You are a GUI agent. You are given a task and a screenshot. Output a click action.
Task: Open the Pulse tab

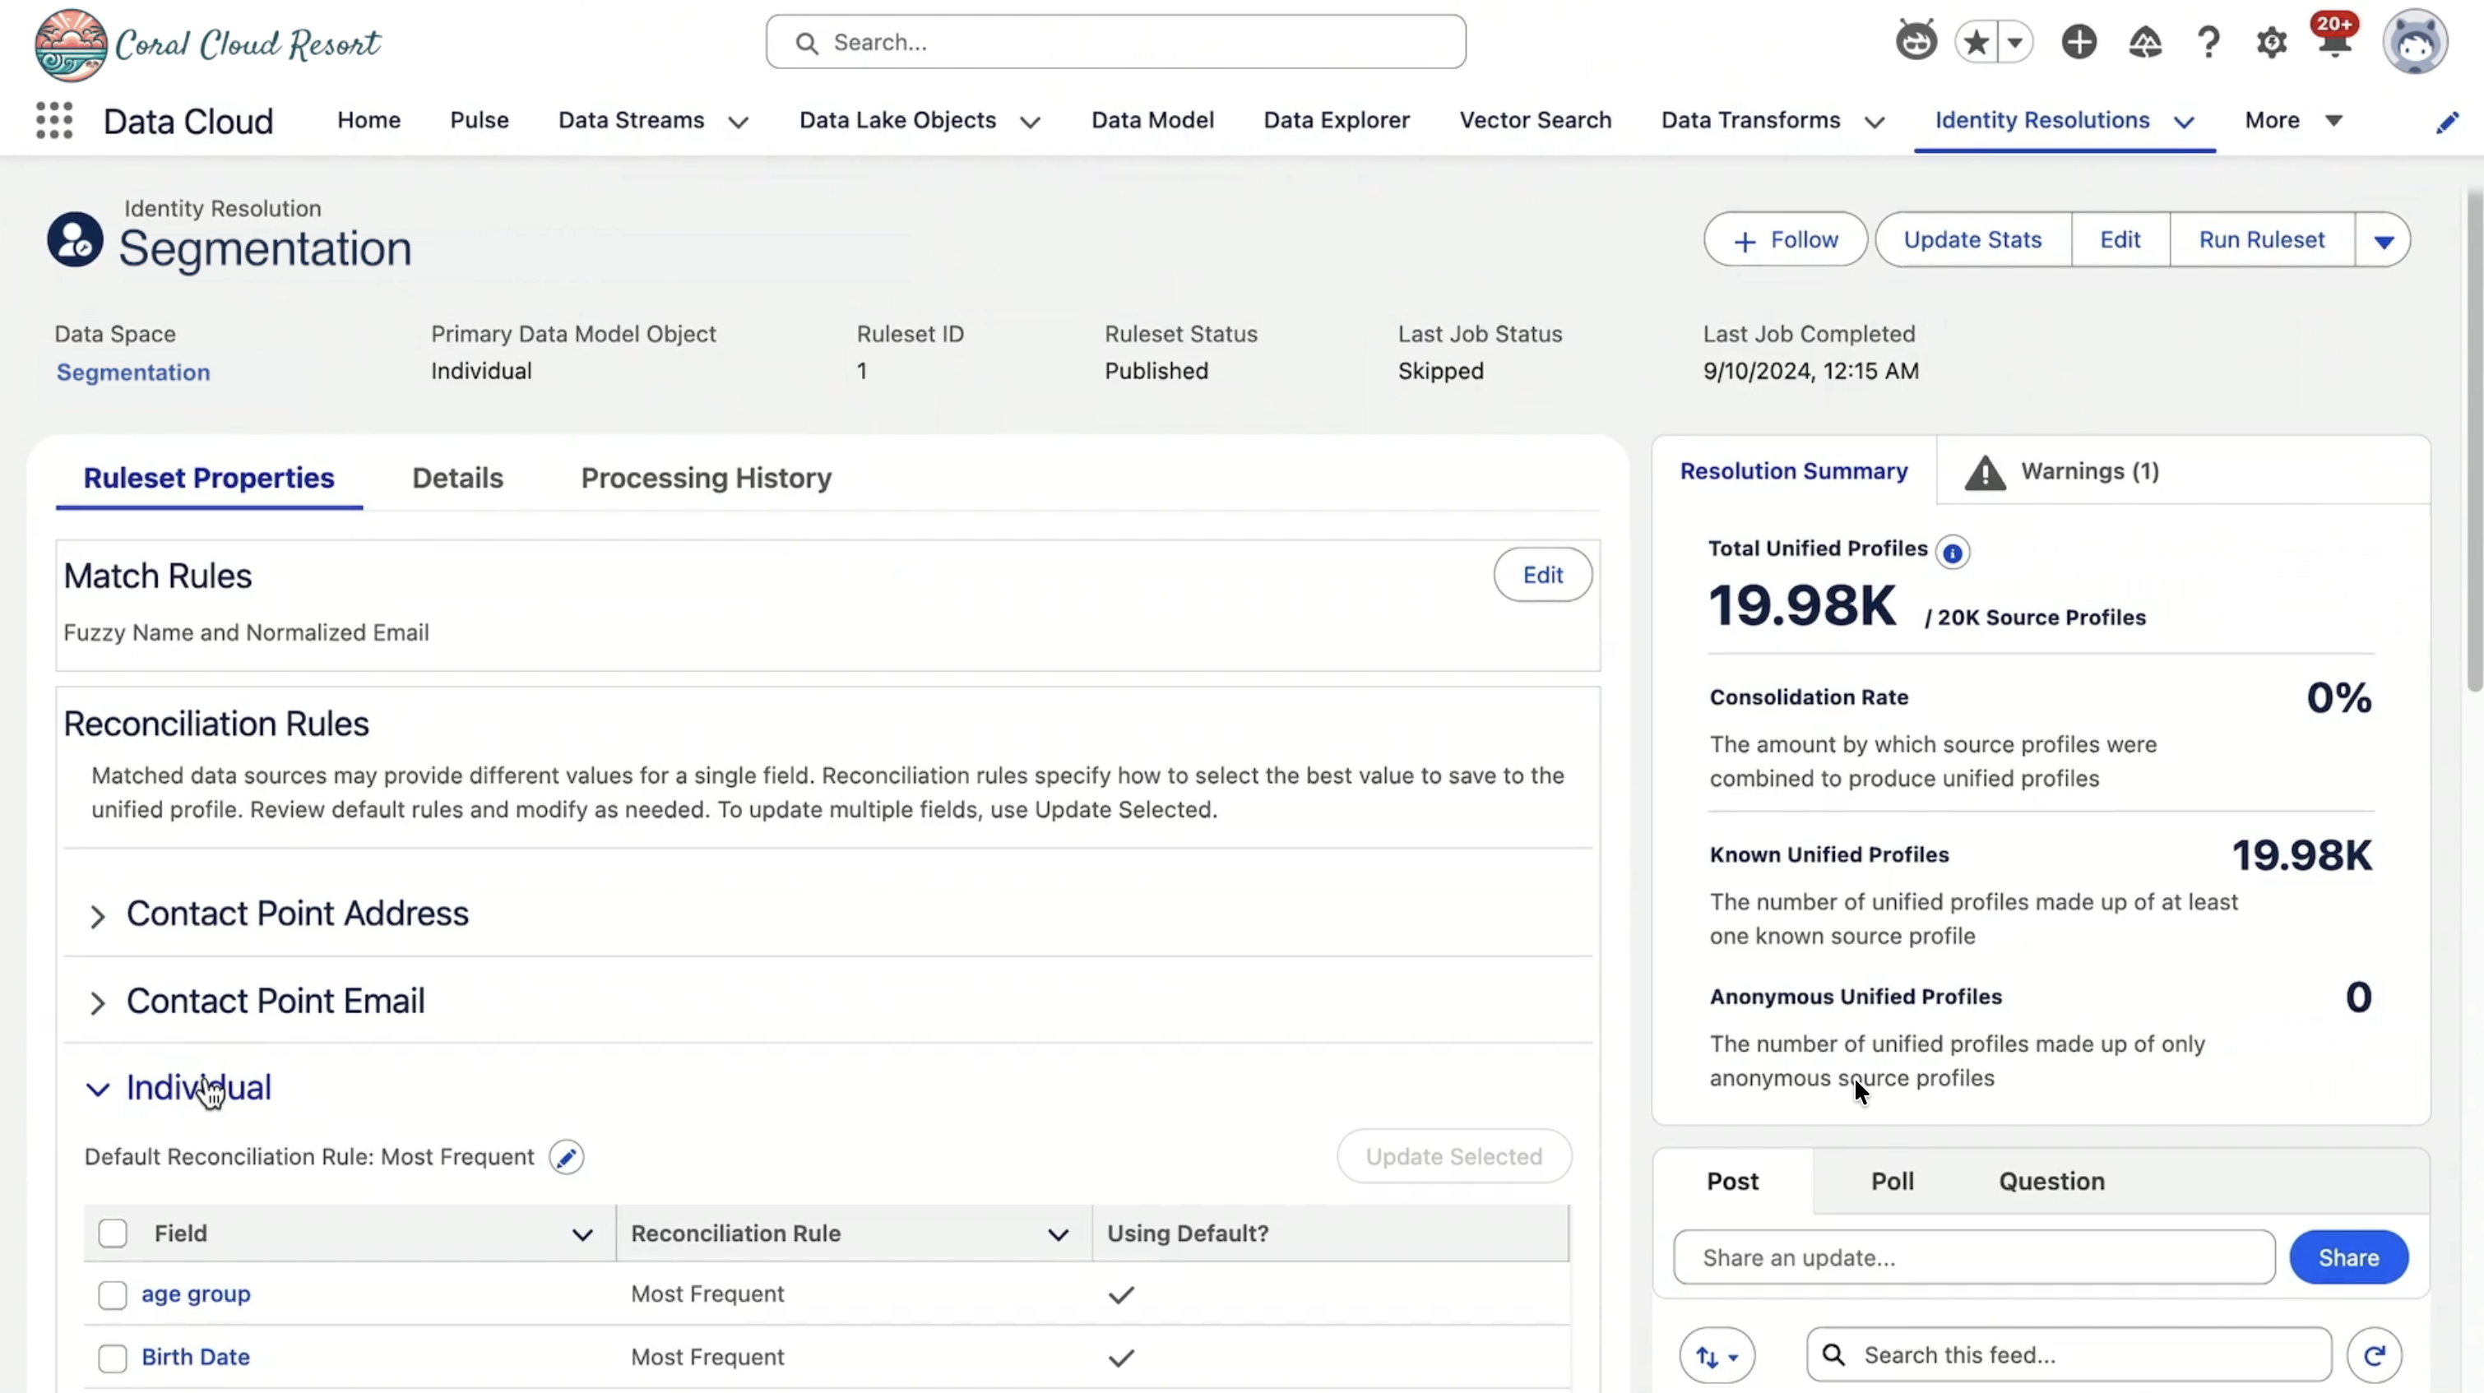tap(480, 121)
